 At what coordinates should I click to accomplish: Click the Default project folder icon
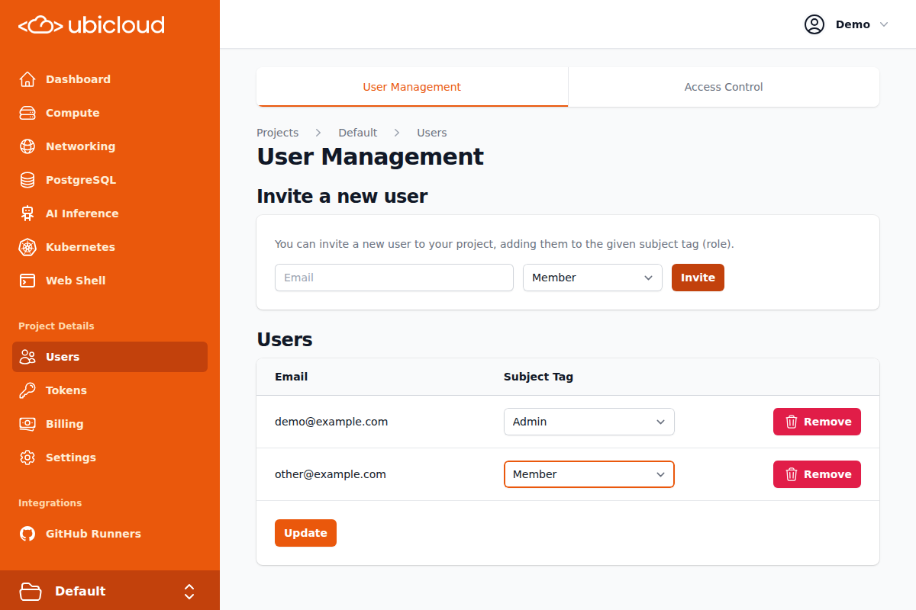pos(31,591)
